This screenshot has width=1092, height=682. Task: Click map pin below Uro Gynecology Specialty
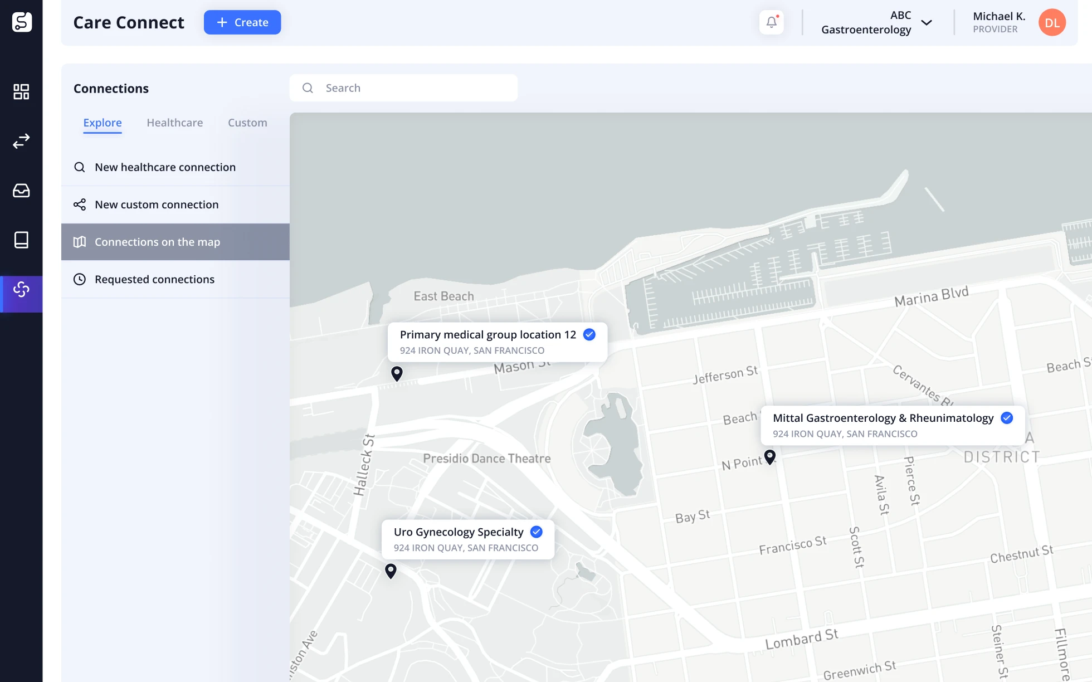391,571
